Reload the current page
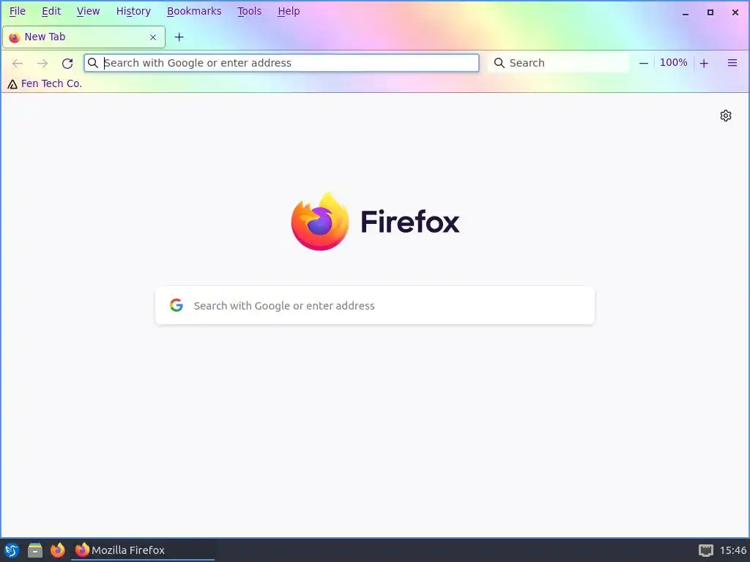 67,63
